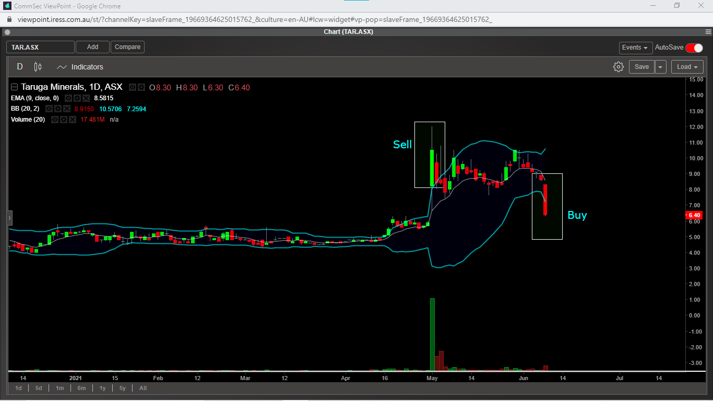Open settings for BB indicator
Screen dimensions: 713x401
point(58,109)
